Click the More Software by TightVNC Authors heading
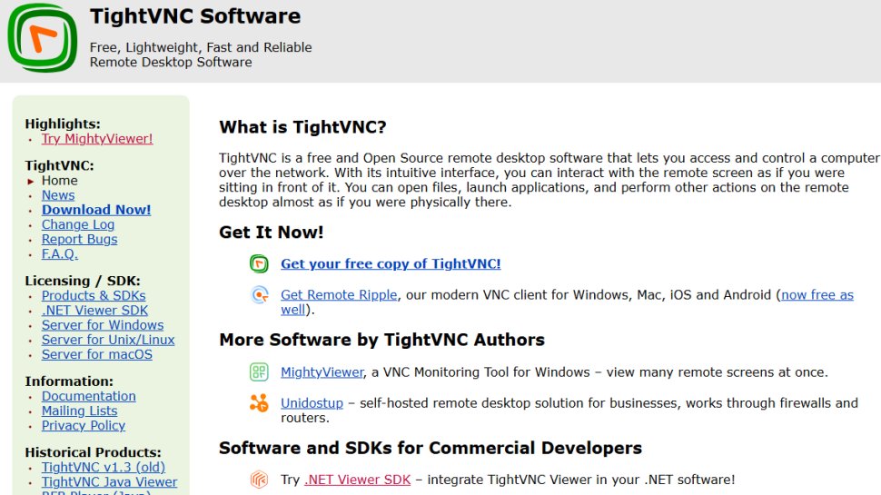The width and height of the screenshot is (881, 495). tap(382, 340)
